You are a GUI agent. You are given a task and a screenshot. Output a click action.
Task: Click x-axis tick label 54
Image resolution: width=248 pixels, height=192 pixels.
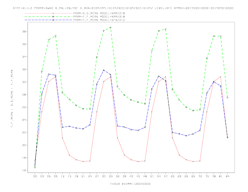(x=159, y=176)
